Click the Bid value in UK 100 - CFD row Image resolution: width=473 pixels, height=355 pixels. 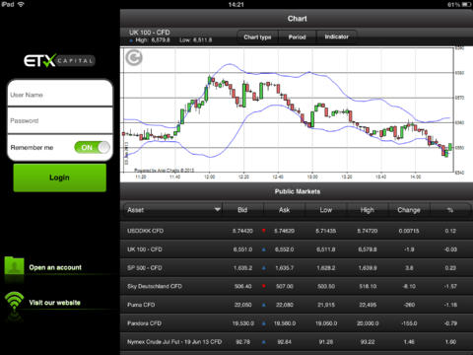pos(242,249)
